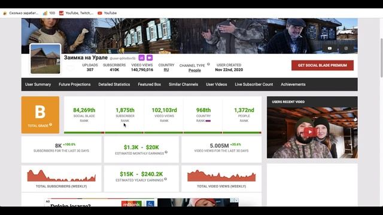Click the second purple badge beside channel name

coord(150,58)
